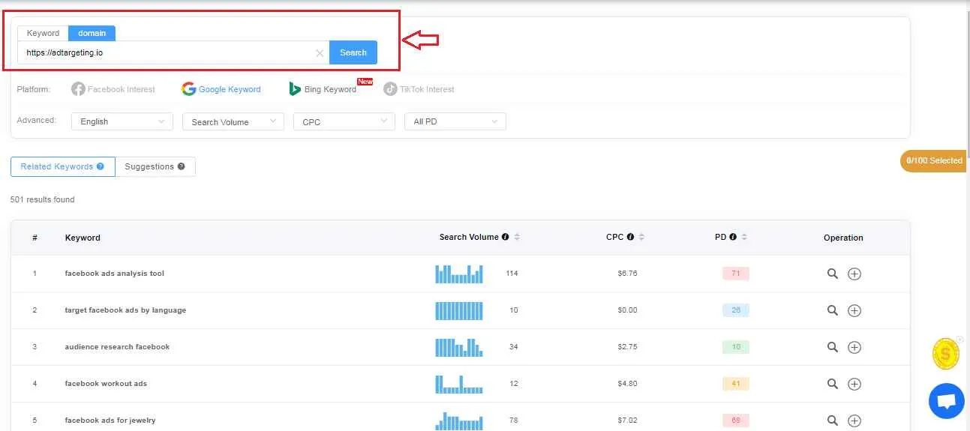Search 'facebook workout ads' via magnifier icon
Viewport: 970px width, 431px height.
832,384
